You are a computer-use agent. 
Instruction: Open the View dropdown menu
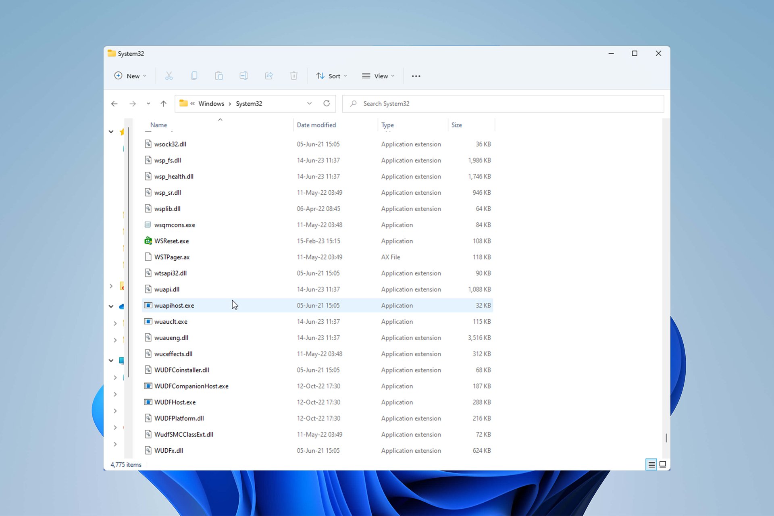point(378,76)
